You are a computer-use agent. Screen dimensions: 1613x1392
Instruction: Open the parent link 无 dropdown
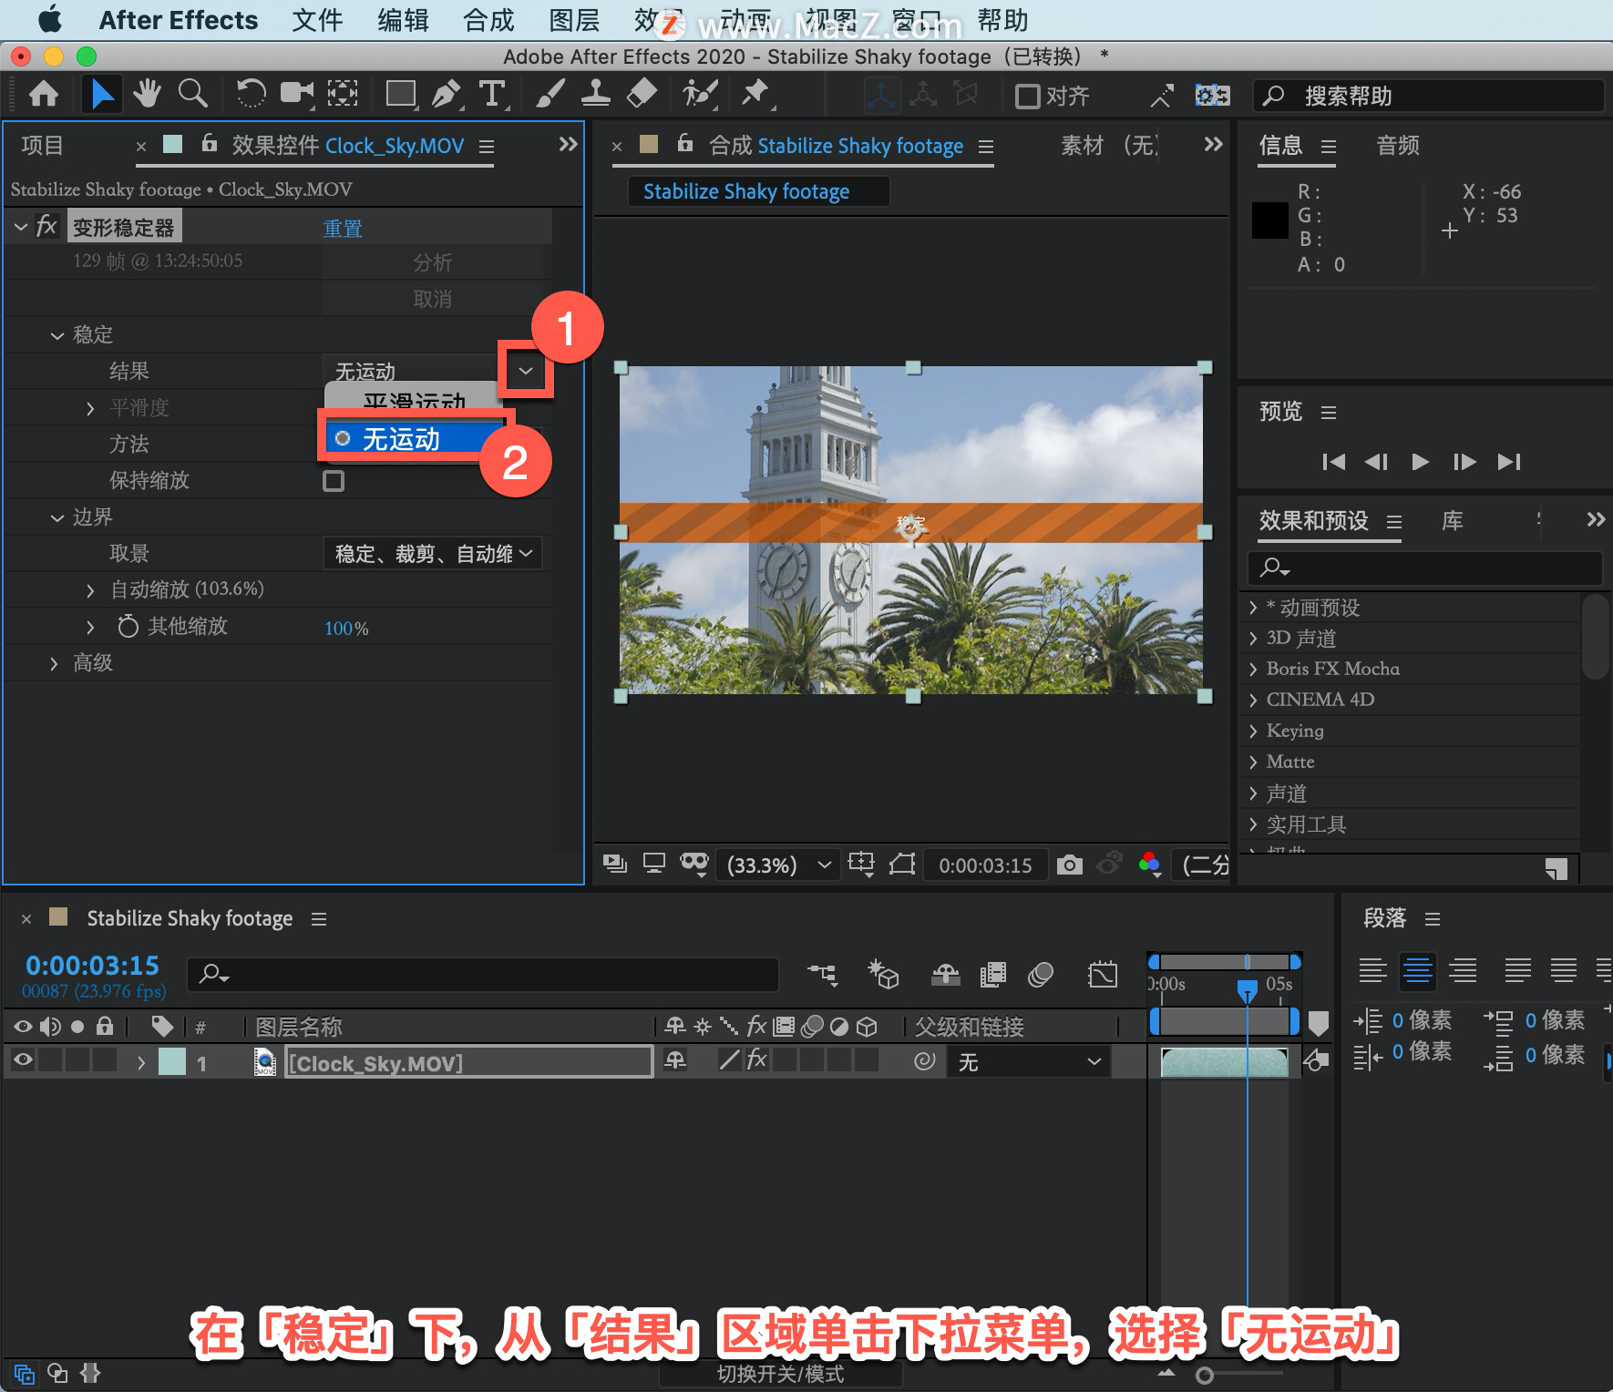(x=1029, y=1061)
